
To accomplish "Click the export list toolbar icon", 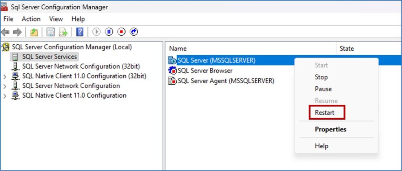I will [63, 32].
